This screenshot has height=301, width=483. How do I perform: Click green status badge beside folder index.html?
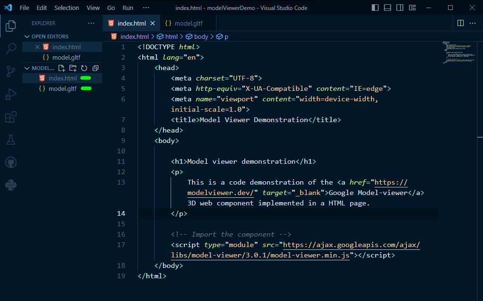pos(86,78)
